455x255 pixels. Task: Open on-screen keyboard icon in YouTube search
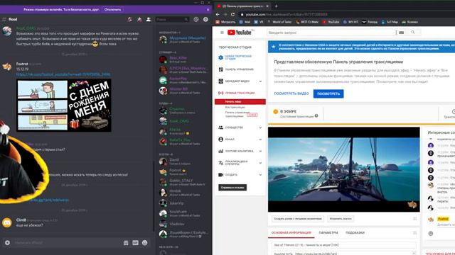point(401,33)
